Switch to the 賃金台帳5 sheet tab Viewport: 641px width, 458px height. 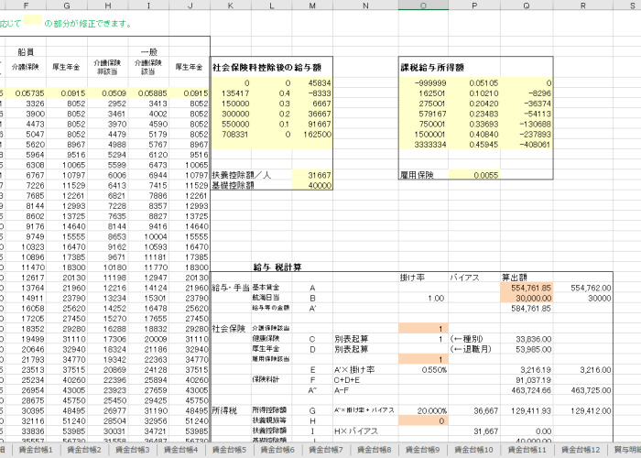(x=229, y=450)
